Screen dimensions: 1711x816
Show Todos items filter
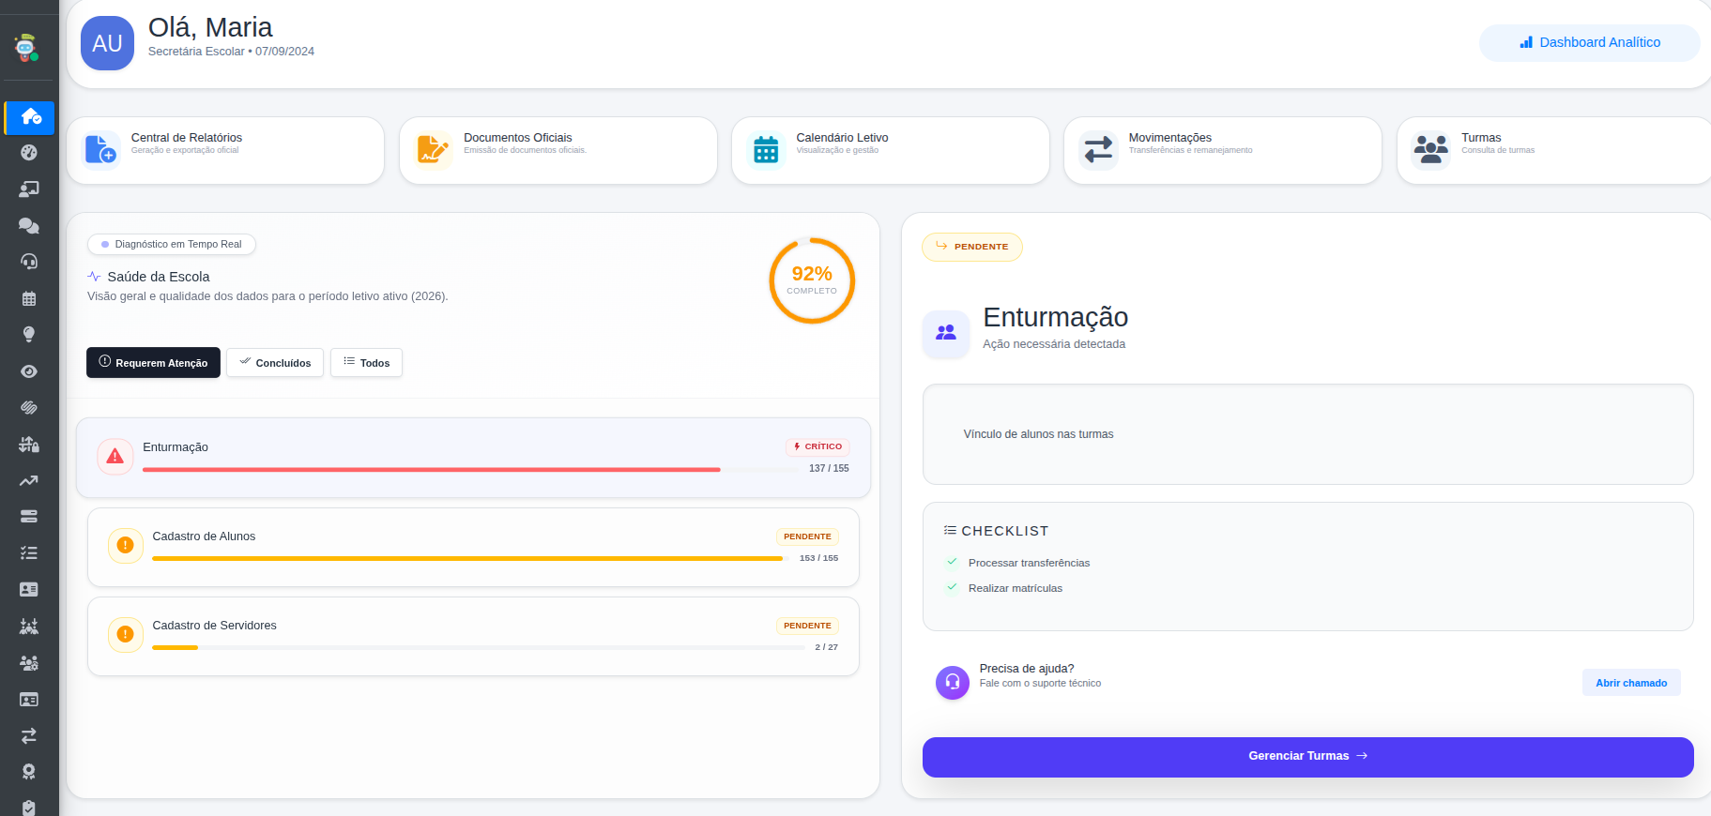[366, 363]
